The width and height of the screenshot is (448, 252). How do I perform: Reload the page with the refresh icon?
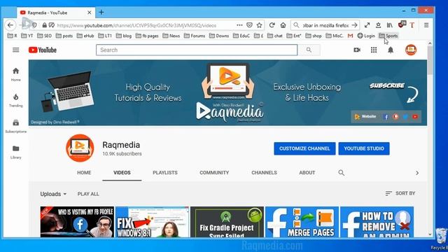pos(272,25)
